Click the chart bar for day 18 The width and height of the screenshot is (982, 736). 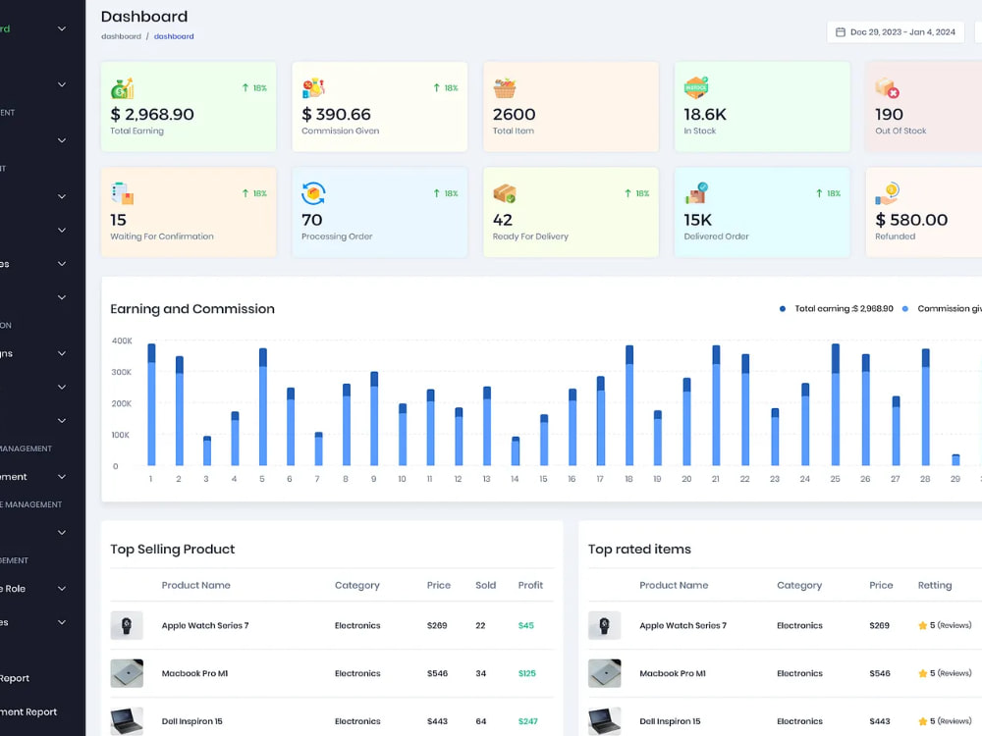pyautogui.click(x=628, y=405)
